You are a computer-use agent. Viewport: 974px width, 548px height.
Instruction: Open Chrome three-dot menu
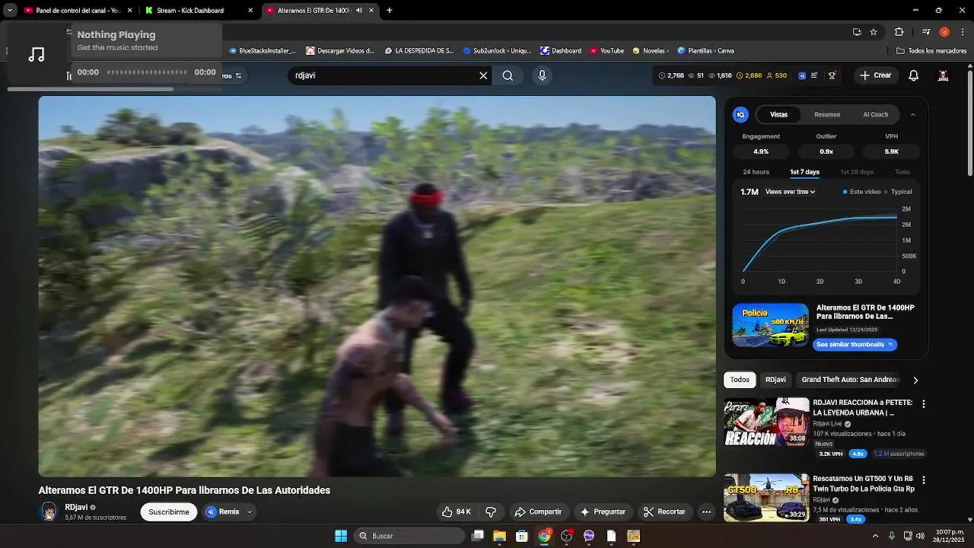coord(963,32)
